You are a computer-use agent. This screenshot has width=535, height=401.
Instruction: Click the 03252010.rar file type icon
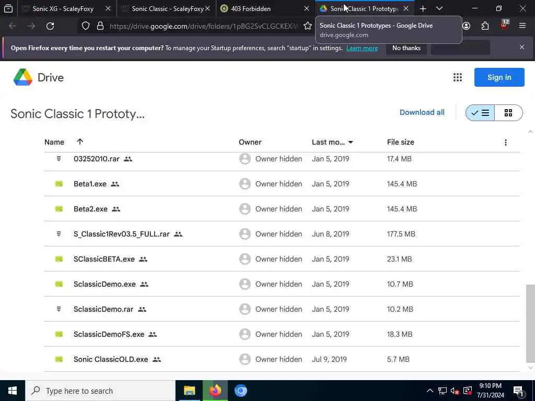pyautogui.click(x=59, y=159)
